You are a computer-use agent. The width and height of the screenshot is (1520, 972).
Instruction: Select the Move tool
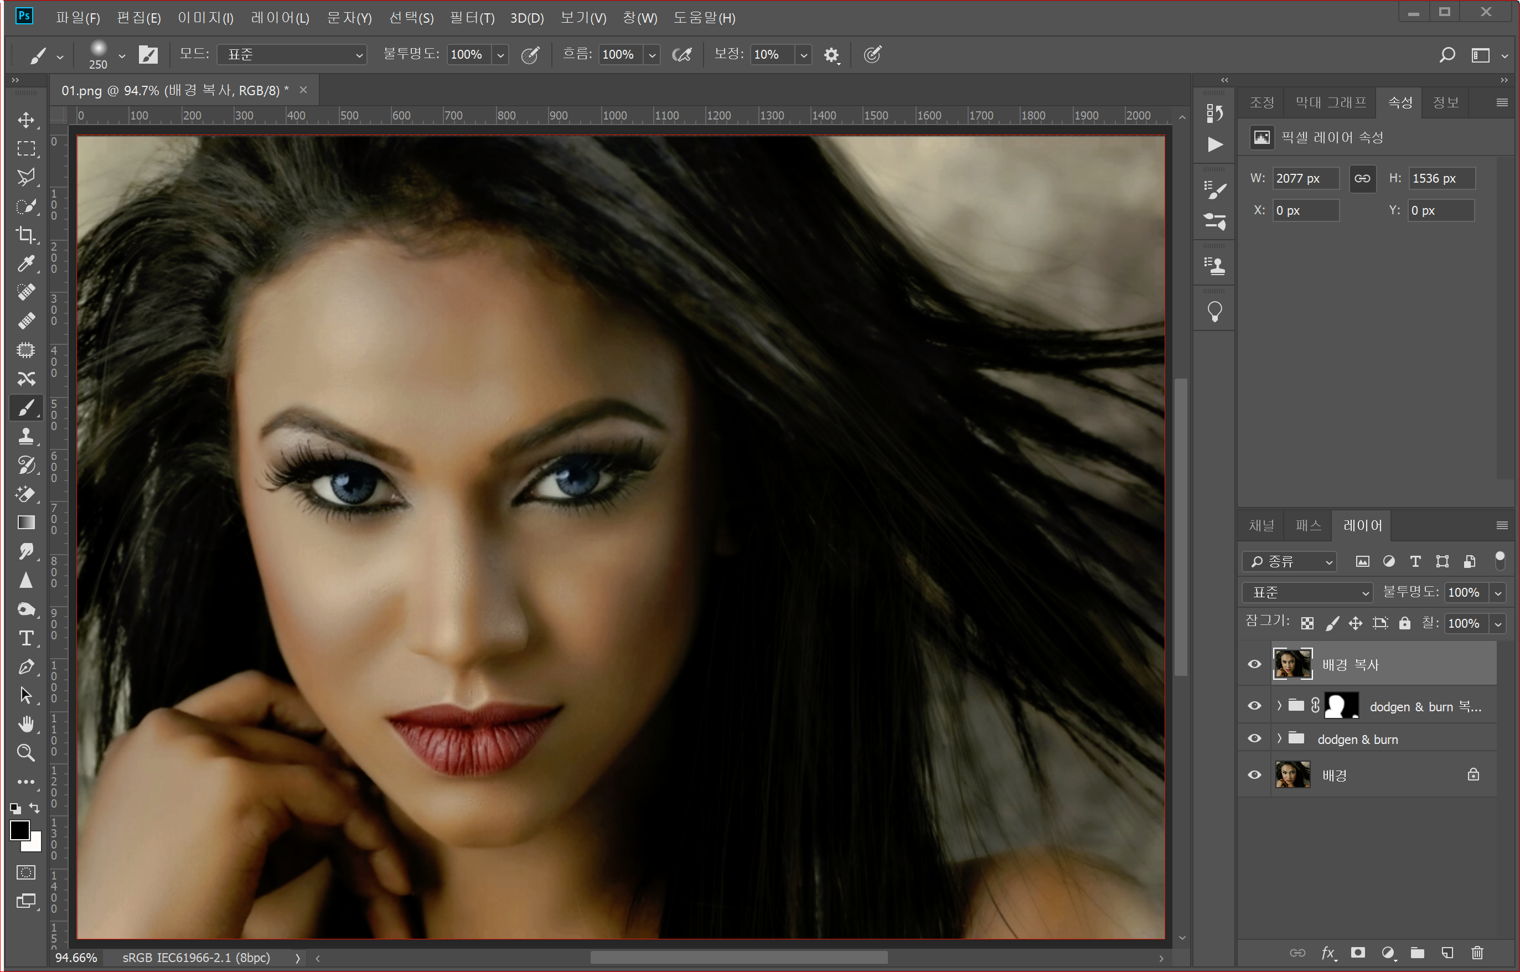26,120
